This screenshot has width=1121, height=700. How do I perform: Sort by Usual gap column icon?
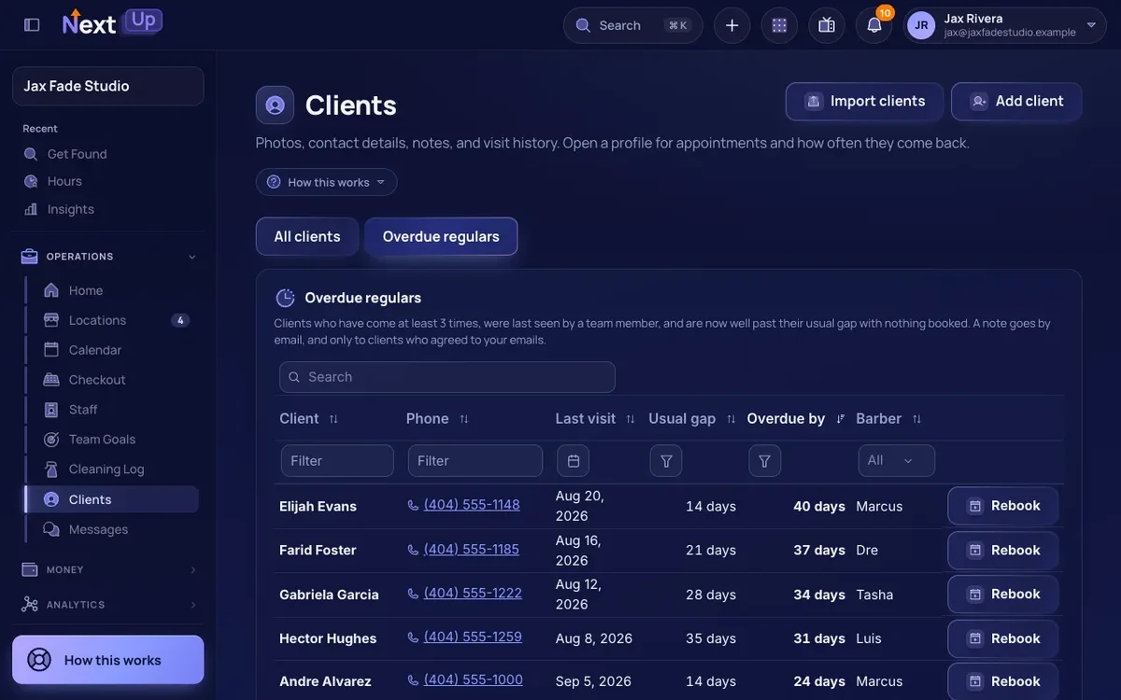point(731,419)
